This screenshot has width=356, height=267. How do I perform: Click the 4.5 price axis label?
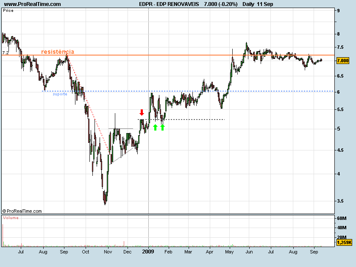340,150
